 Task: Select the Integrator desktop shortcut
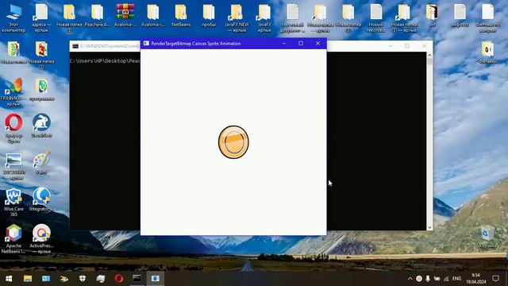[41, 199]
